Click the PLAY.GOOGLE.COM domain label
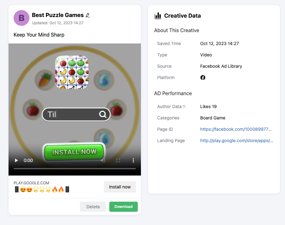 coord(31,183)
